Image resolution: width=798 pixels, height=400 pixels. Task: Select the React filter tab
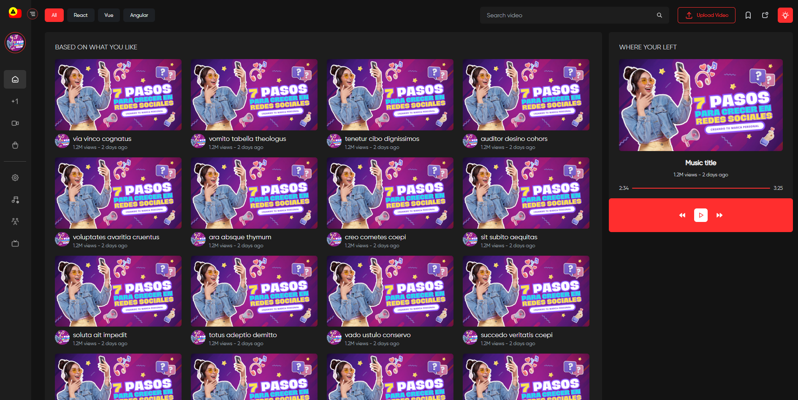(81, 15)
